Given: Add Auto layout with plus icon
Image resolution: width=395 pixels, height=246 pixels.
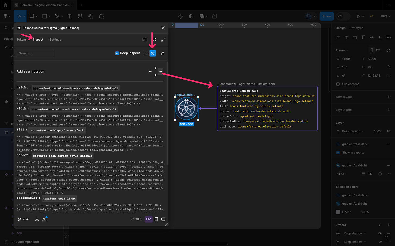Looking at the screenshot, I should click(388, 97).
